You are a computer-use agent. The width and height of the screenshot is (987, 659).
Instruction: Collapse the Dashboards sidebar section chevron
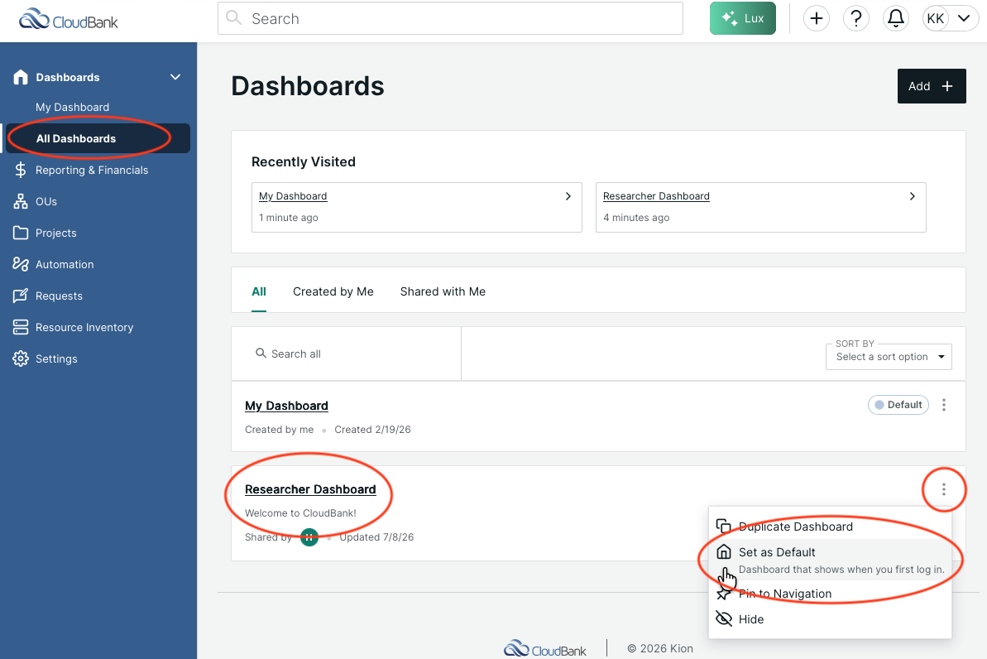[x=175, y=77]
